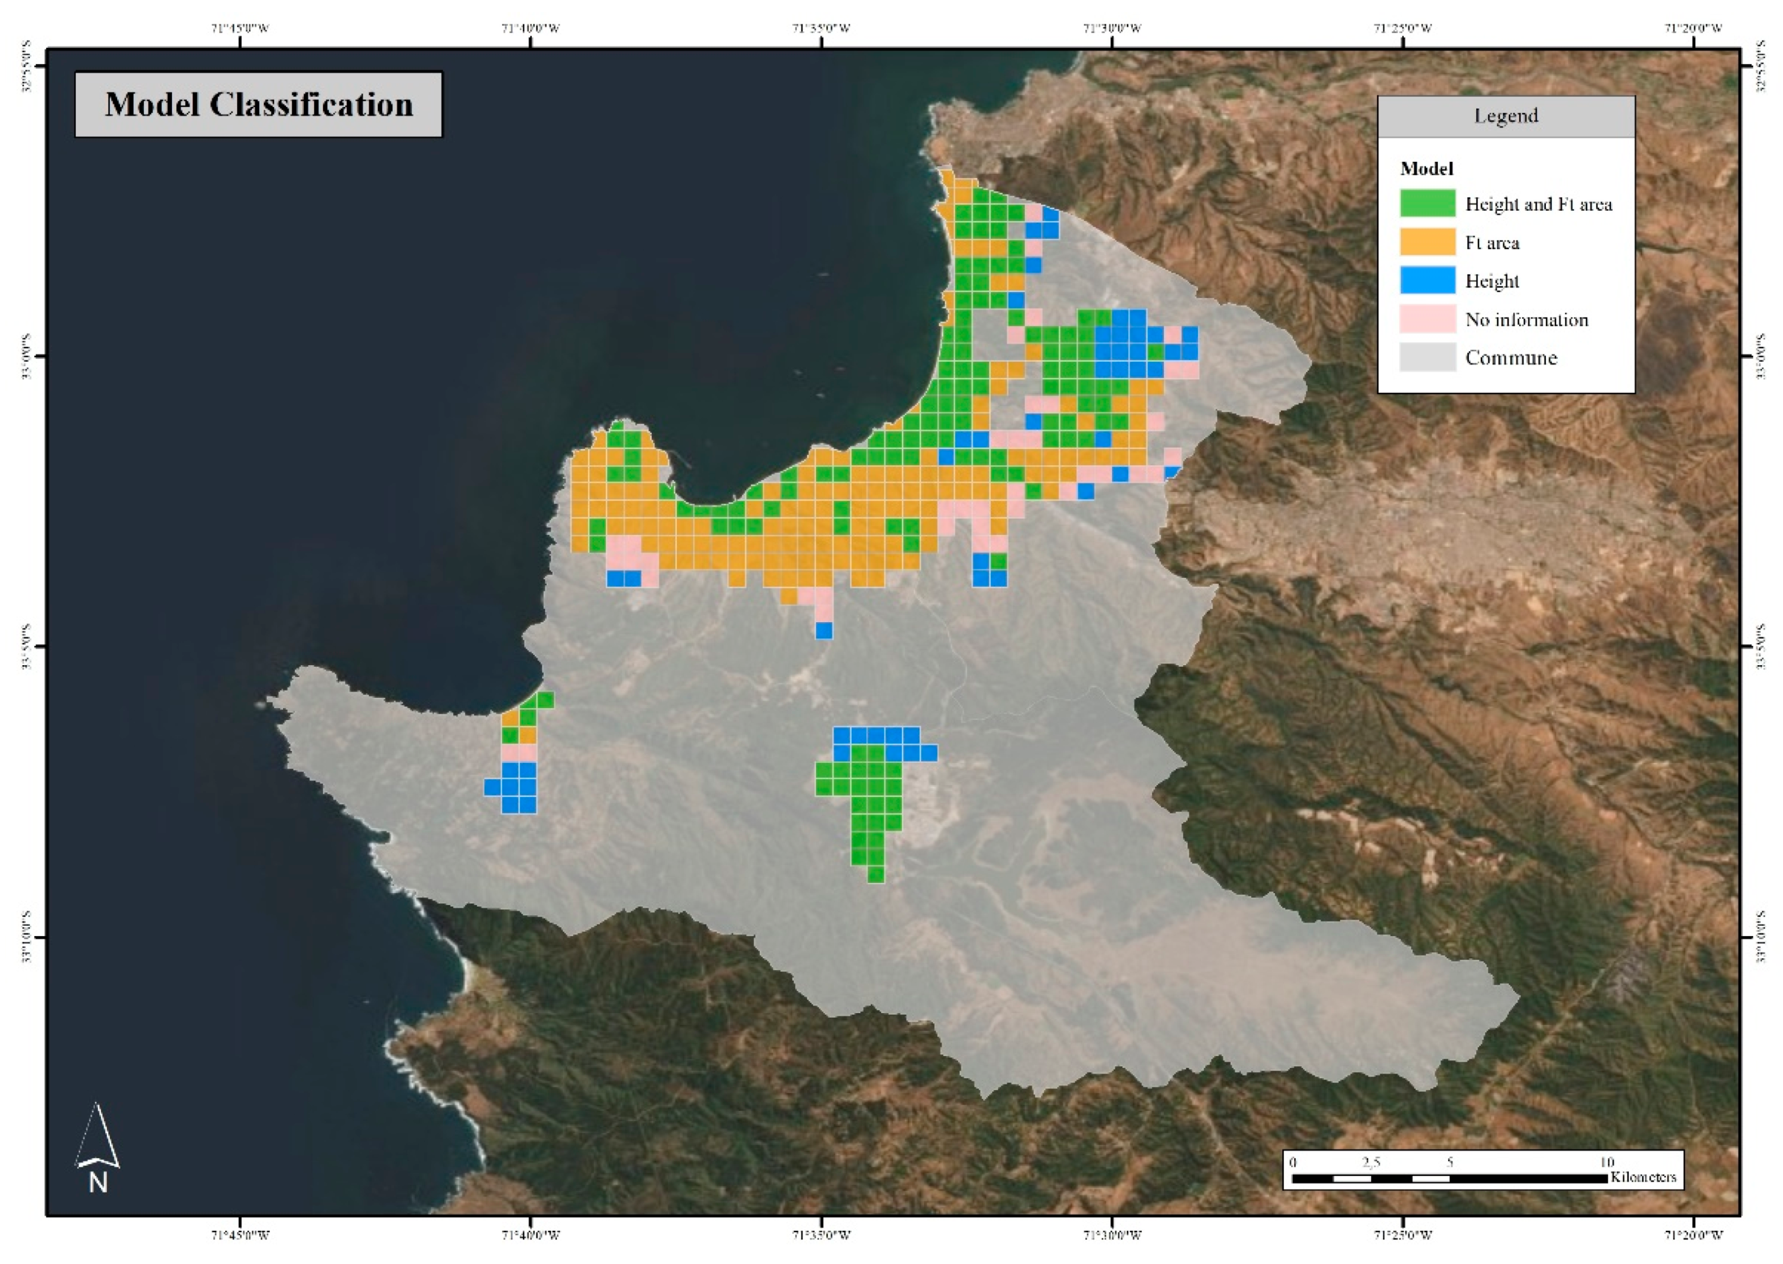Click the top 71°40'0"W longitude label
The width and height of the screenshot is (1783, 1264).
[531, 29]
